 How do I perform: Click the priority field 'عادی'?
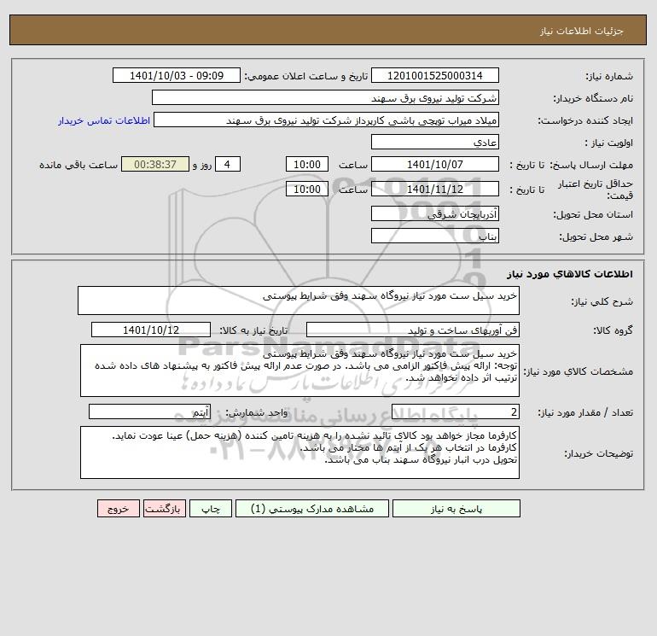tap(435, 142)
